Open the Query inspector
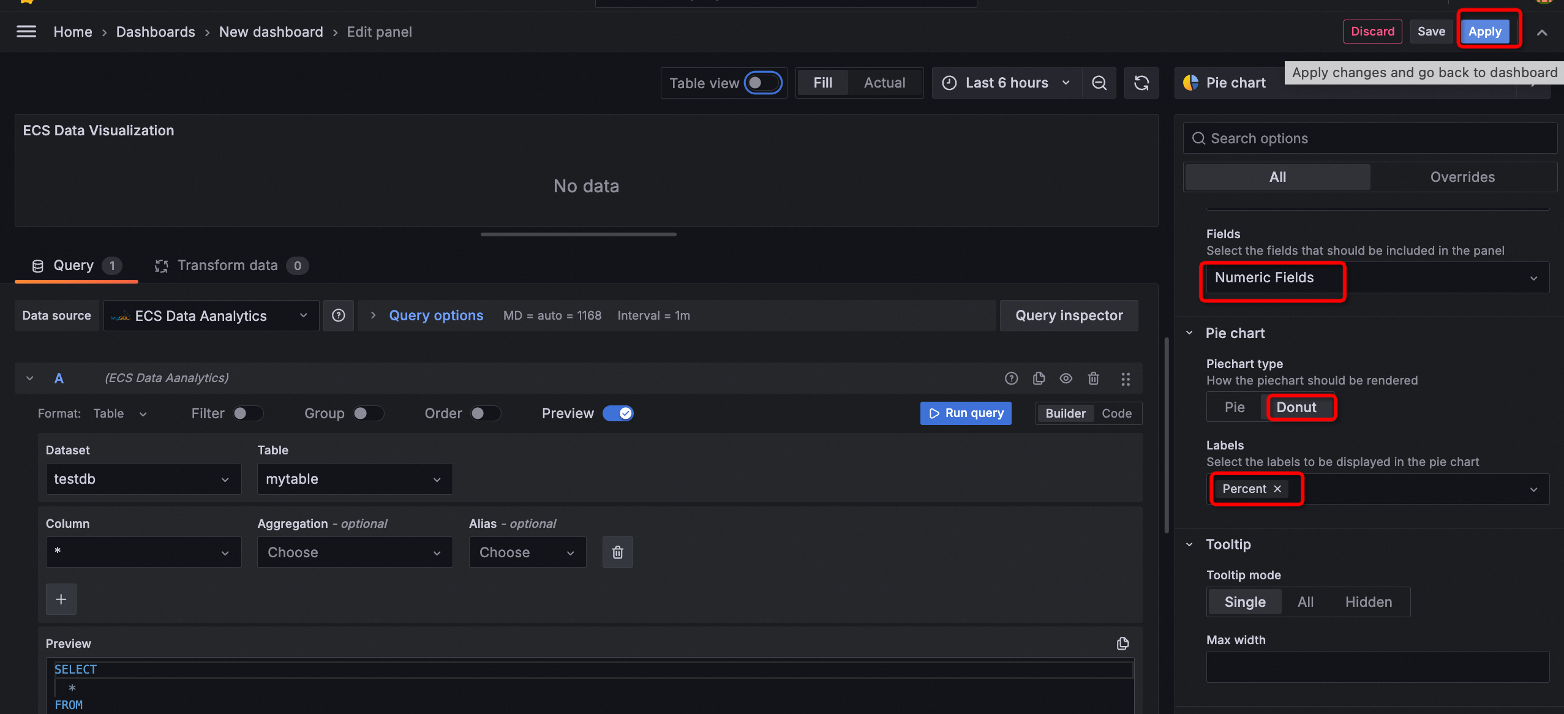Viewport: 1564px width, 714px height. pyautogui.click(x=1069, y=315)
